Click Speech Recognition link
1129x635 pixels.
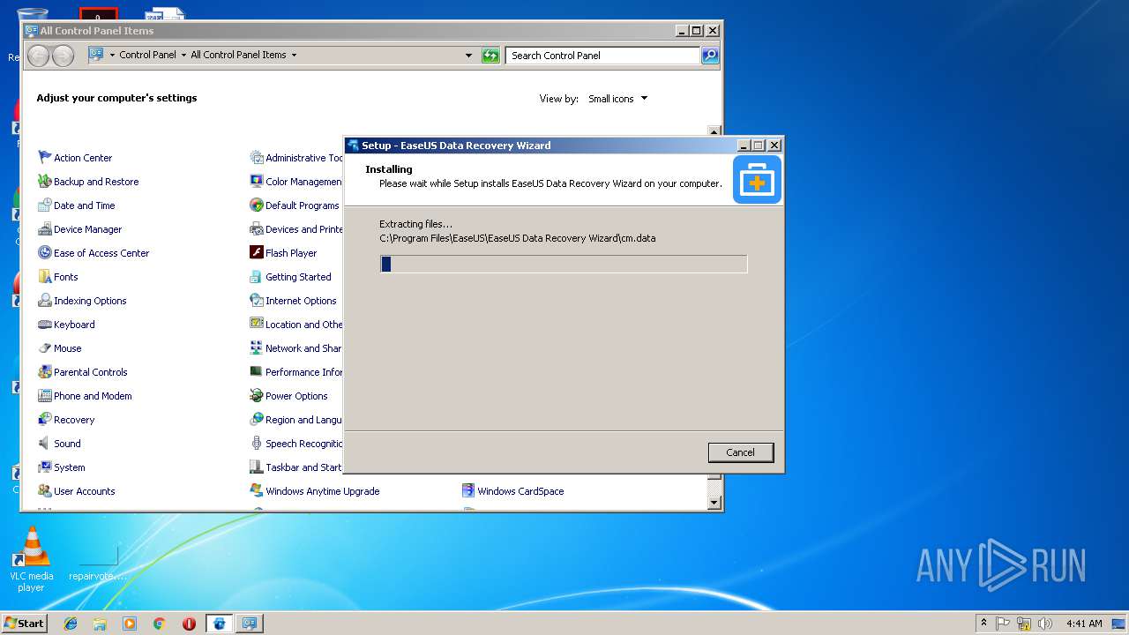coord(303,444)
